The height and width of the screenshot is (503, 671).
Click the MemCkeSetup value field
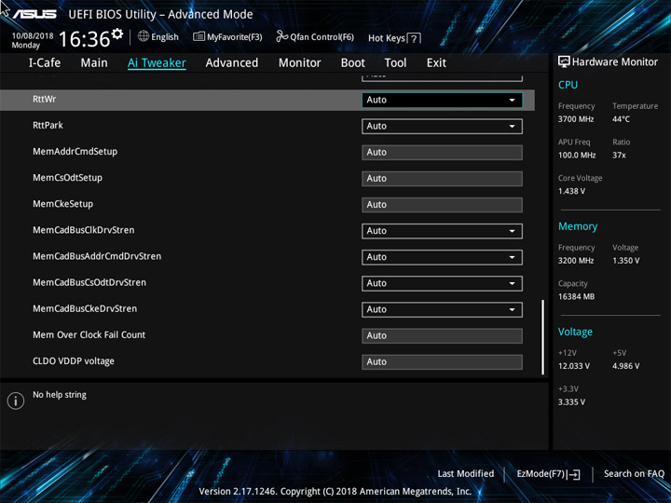pyautogui.click(x=442, y=205)
